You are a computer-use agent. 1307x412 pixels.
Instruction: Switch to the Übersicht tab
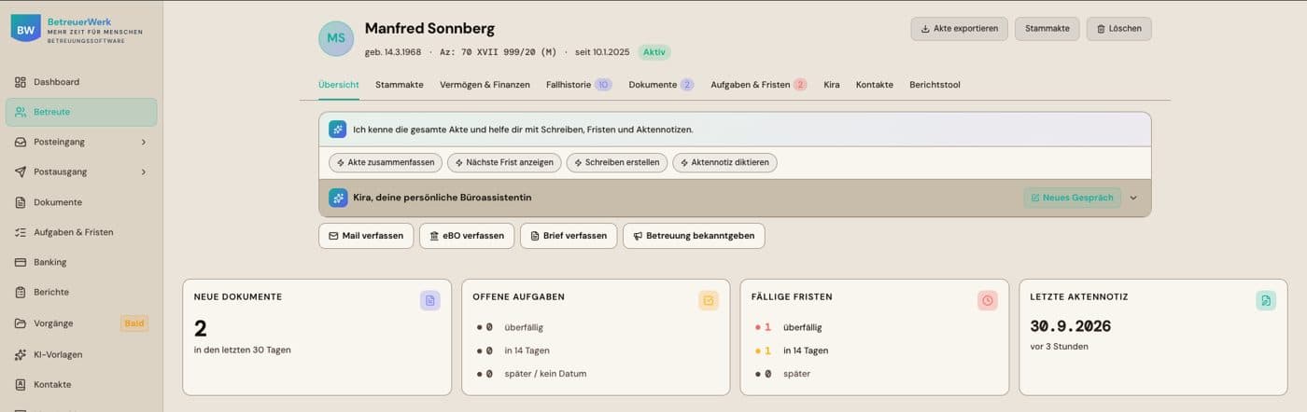tap(338, 85)
